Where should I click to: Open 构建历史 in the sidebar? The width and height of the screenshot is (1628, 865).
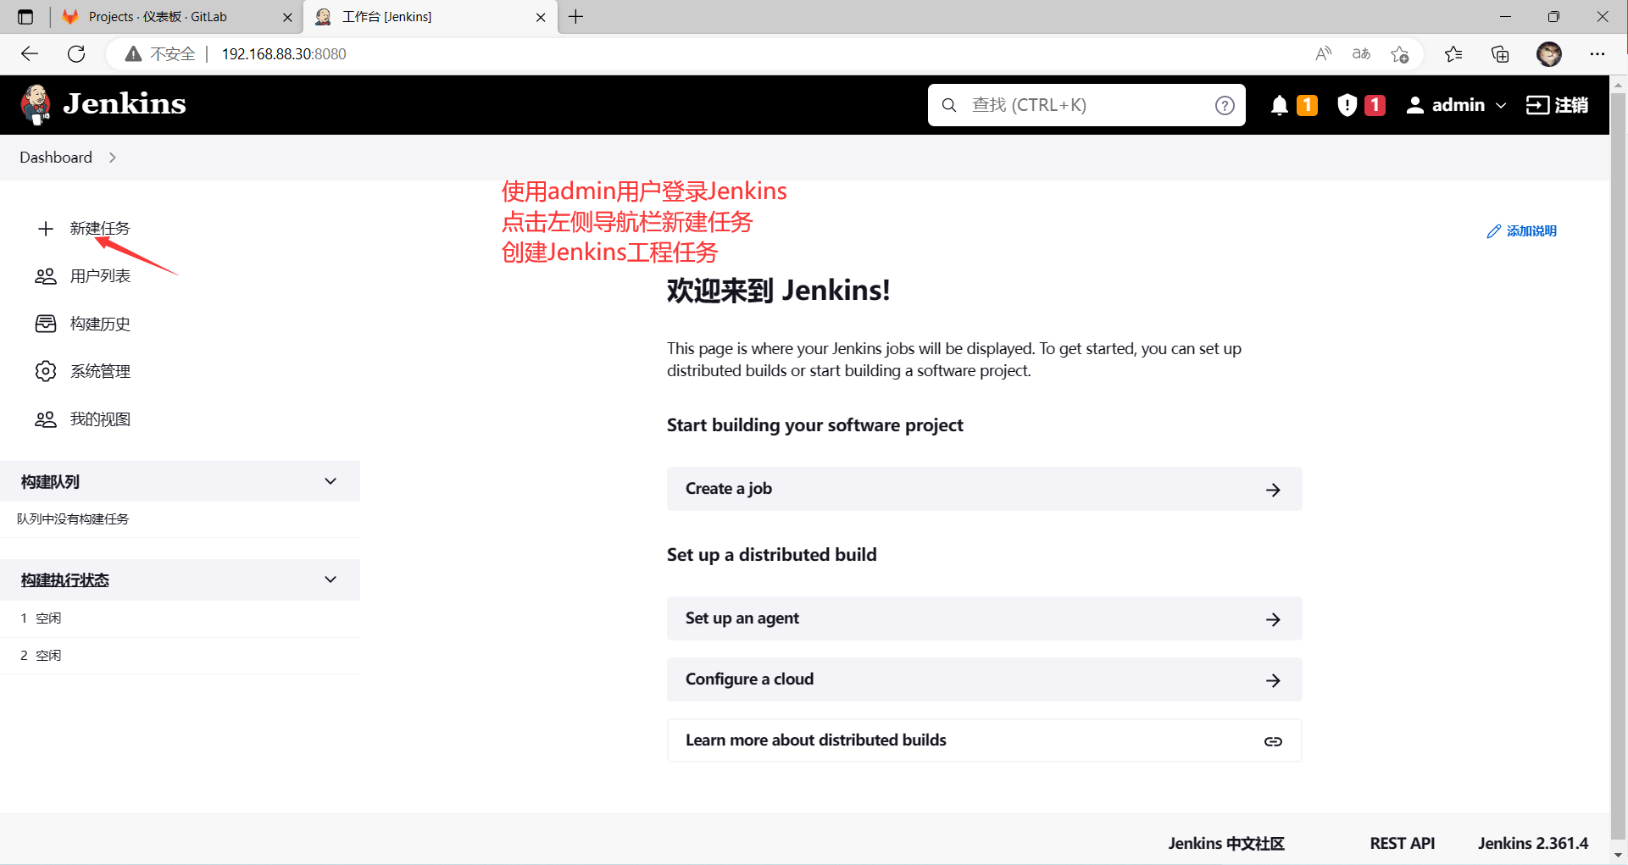pyautogui.click(x=100, y=324)
